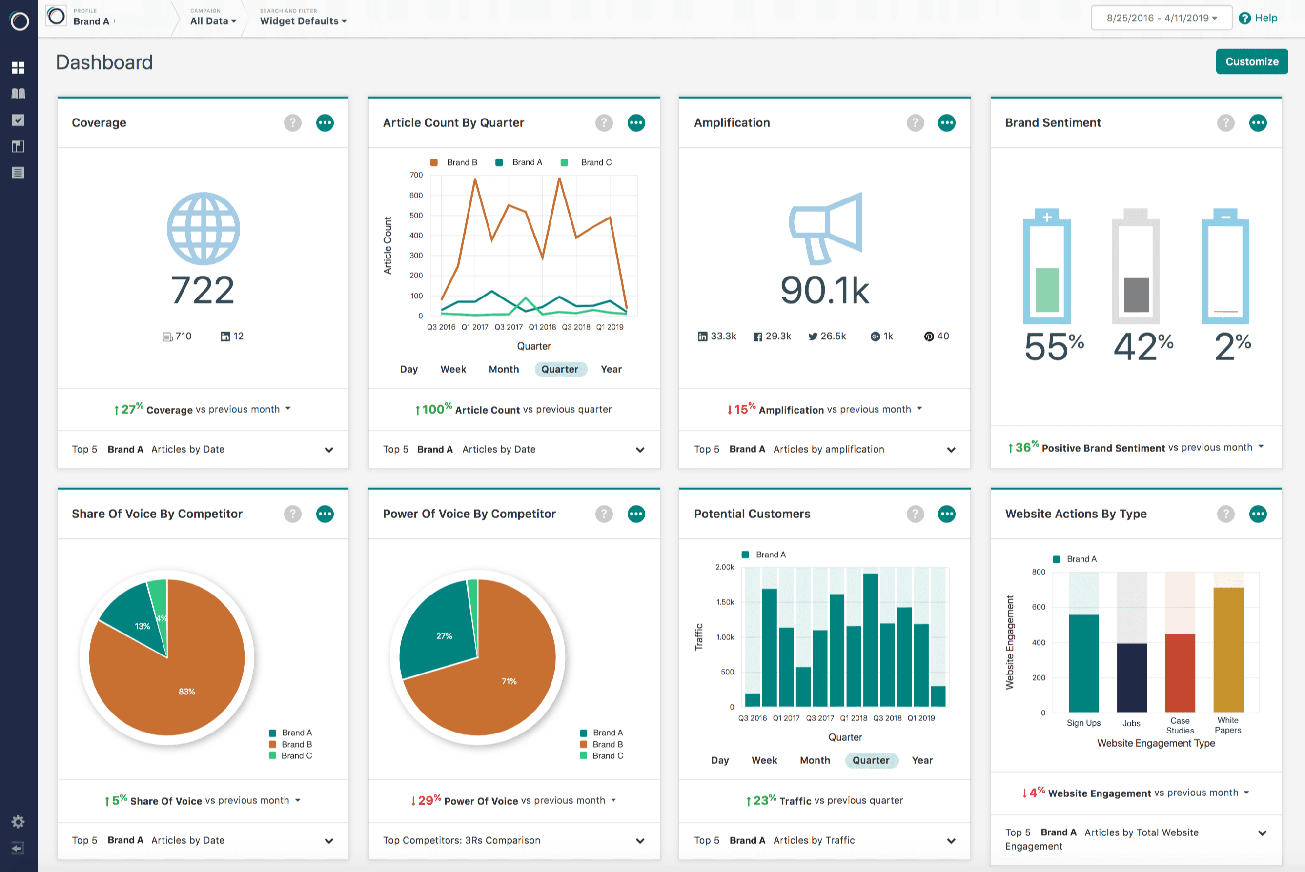Select Year tab in Potential Customers chart

[x=921, y=760]
